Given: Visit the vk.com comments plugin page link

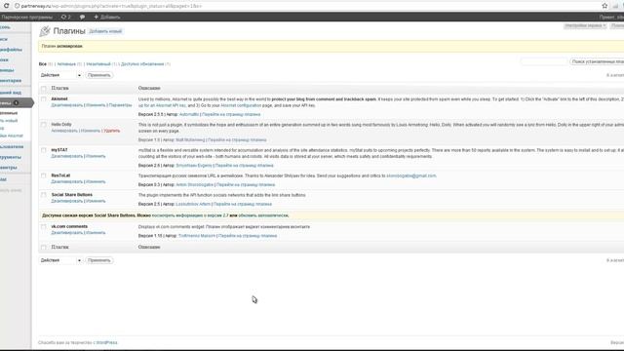Looking at the screenshot, I should click(x=248, y=236).
